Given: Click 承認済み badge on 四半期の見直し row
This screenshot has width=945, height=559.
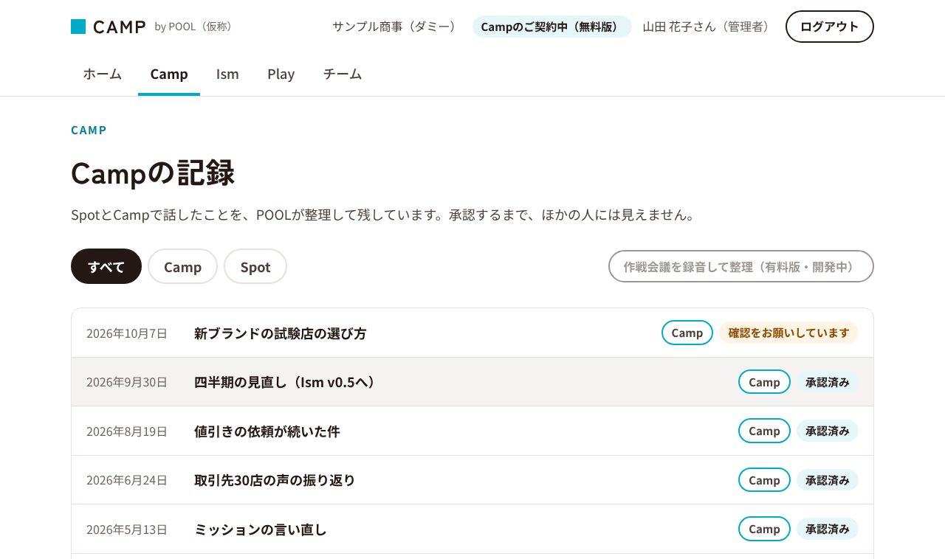Looking at the screenshot, I should pyautogui.click(x=828, y=382).
